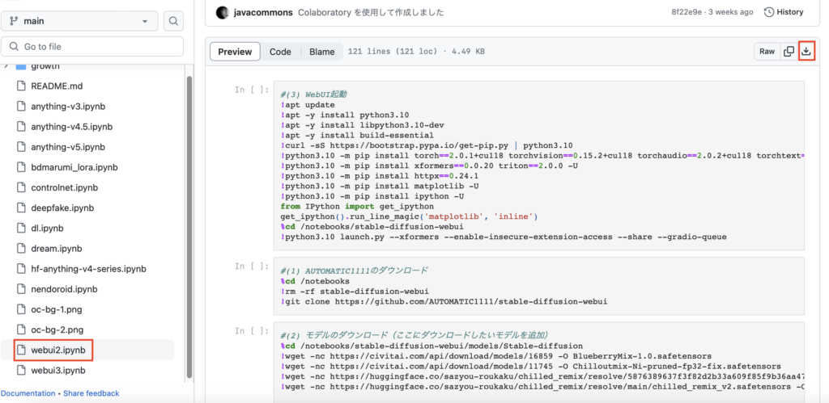Click the javacommons avatar image
The width and height of the screenshot is (829, 403).
[222, 13]
